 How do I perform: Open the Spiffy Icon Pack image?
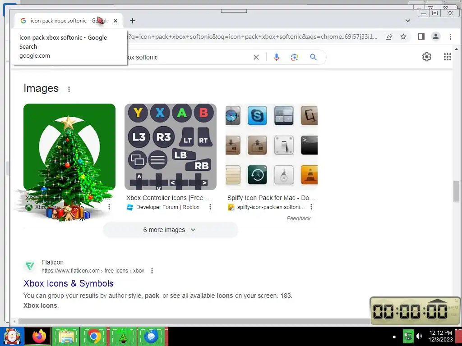[x=272, y=147]
